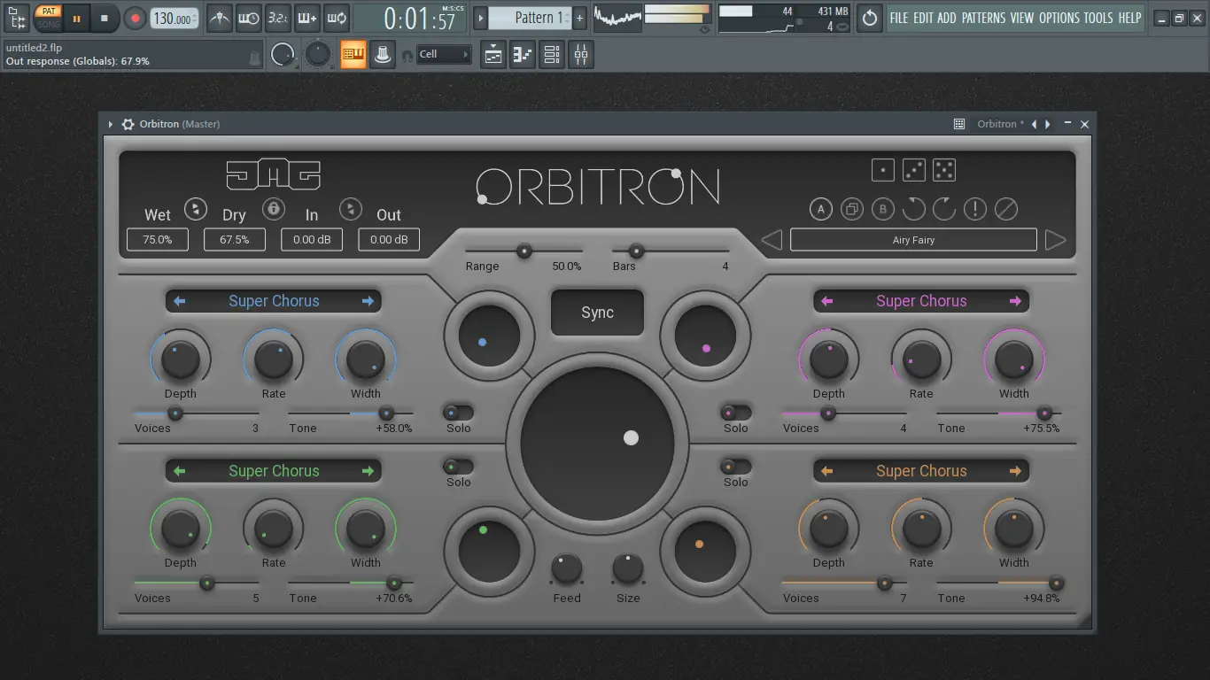Click the single-dot dice randomize icon in Orbitron

[x=882, y=169]
